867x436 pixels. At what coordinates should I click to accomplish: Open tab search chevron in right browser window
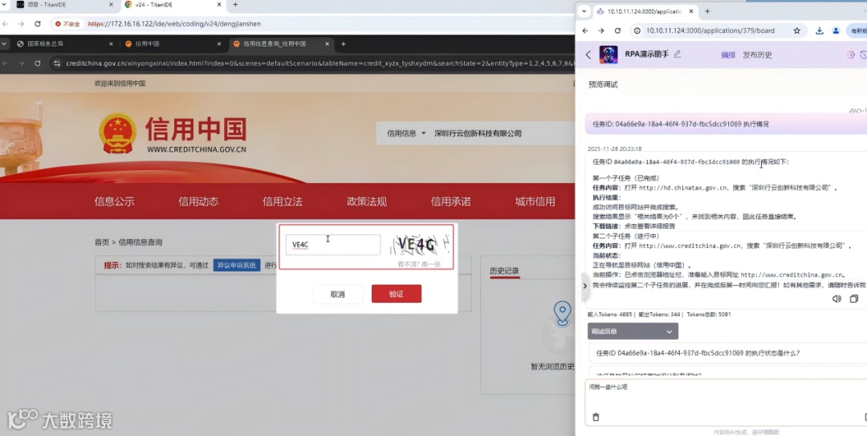[x=584, y=11]
